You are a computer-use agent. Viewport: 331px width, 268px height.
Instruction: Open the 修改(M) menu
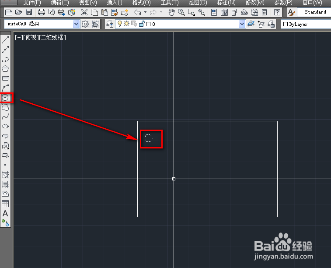[255, 3]
